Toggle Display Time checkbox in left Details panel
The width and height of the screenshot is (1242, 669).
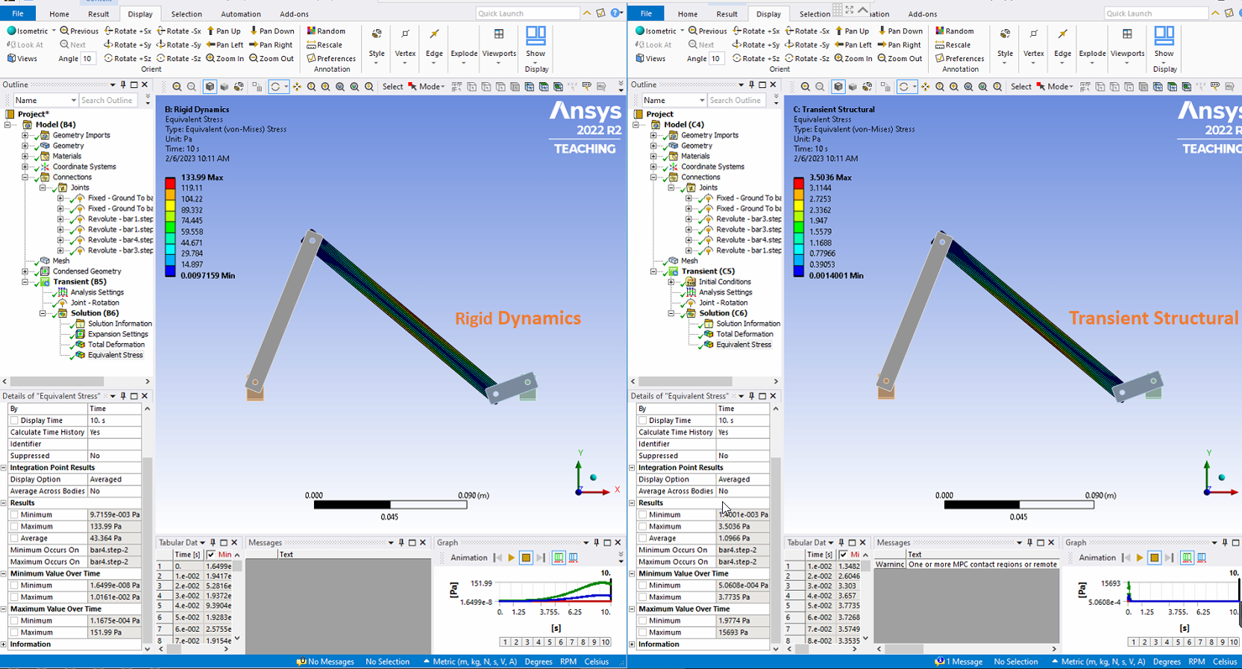click(x=15, y=421)
